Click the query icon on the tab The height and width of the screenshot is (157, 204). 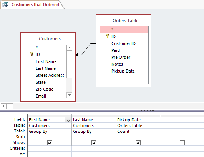5,5
